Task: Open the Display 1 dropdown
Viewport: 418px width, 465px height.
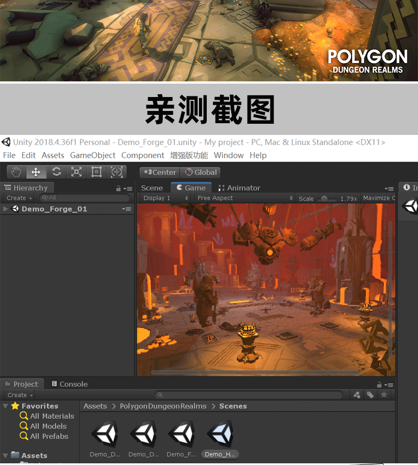Action: pyautogui.click(x=166, y=198)
